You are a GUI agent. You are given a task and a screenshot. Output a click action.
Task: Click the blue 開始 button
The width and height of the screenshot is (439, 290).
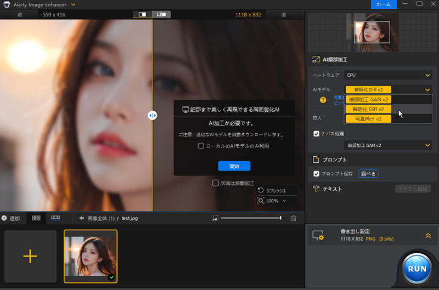[x=234, y=166]
